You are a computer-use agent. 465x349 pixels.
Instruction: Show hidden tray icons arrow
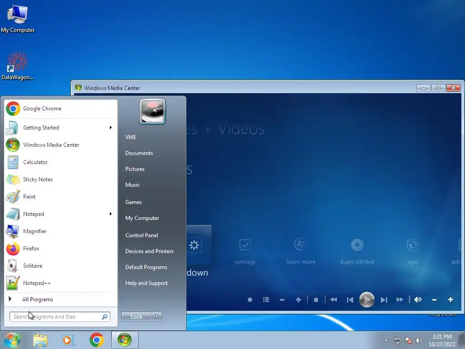(x=386, y=340)
